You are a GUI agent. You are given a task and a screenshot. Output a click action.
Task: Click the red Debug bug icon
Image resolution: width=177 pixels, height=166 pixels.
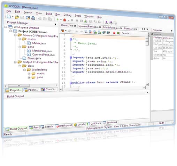pyautogui.click(x=64, y=20)
